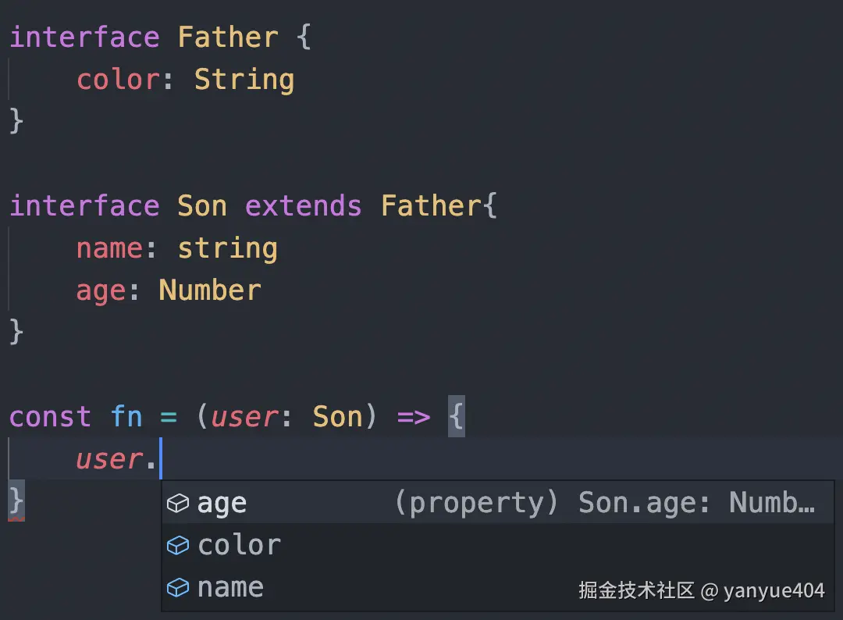This screenshot has width=843, height=620.
Task: Click the const keyword
Action: (x=50, y=417)
